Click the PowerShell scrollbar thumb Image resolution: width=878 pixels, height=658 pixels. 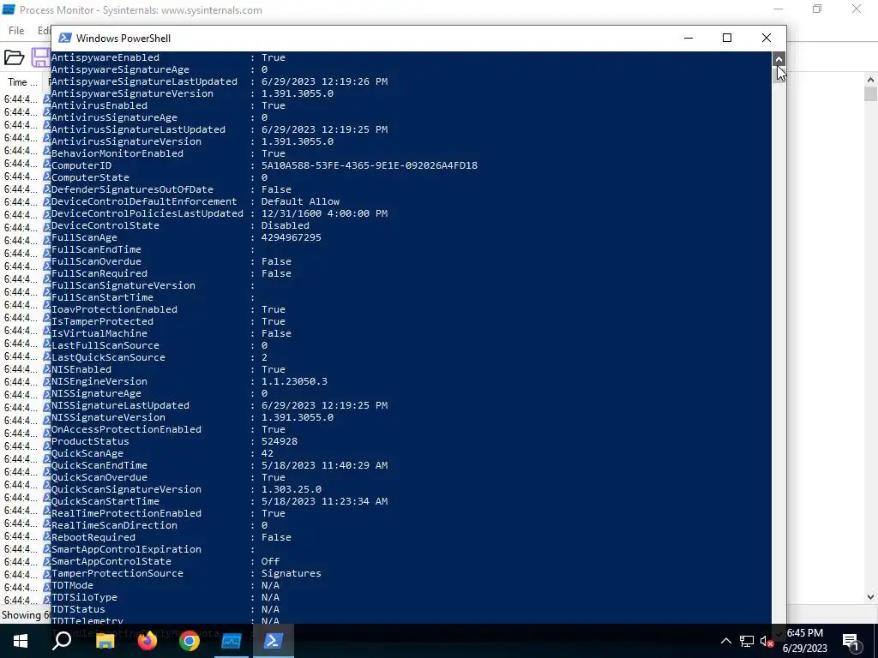pos(779,74)
